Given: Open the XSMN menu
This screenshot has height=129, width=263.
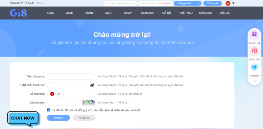Looking at the screenshot, I should (x=89, y=13).
